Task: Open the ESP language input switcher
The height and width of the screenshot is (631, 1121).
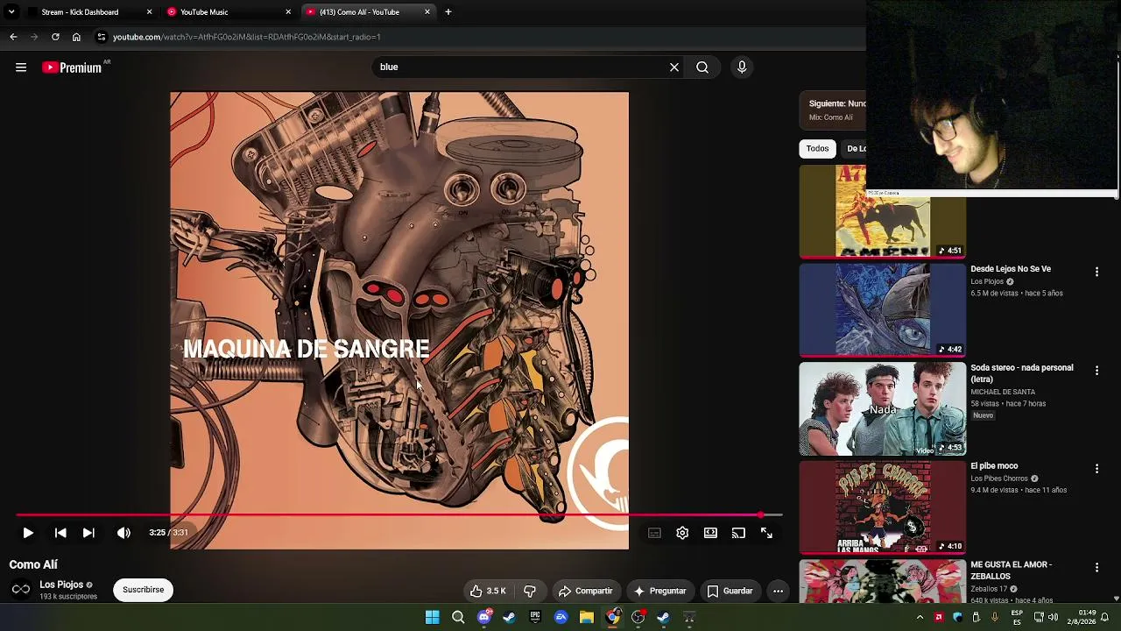Action: tap(1017, 618)
